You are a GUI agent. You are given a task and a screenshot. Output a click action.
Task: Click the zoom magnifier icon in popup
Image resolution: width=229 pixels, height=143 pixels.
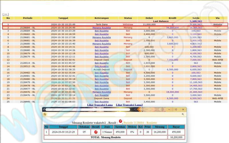(183, 114)
